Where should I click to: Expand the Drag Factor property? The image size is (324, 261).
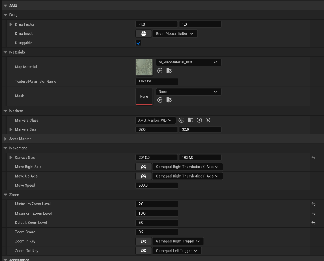pos(11,24)
